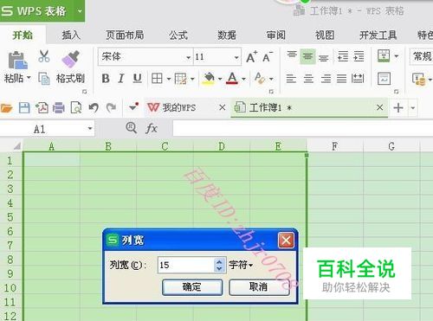Switch to the 页面布局 ribbon tab
The image size is (433, 321).
125,35
